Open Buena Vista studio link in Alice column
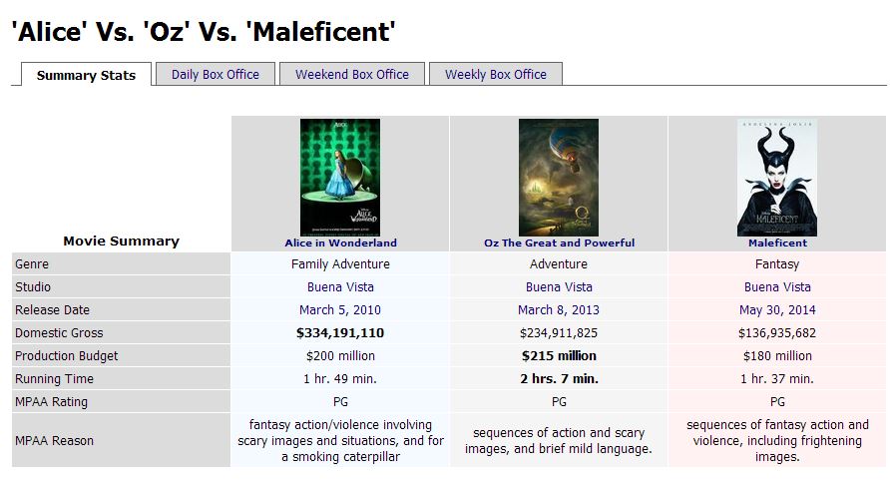The height and width of the screenshot is (481, 890). [x=340, y=287]
